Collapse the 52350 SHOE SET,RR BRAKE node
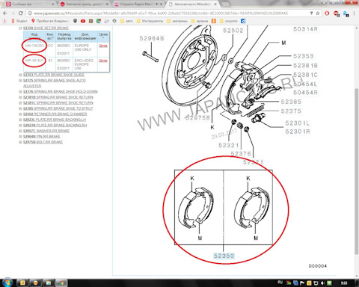Image resolution: width=359 pixels, height=287 pixels. (20, 28)
